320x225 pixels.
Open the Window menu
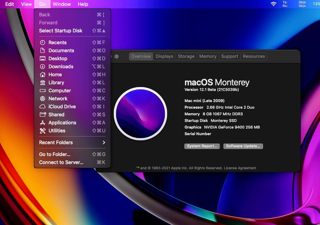pos(62,4)
